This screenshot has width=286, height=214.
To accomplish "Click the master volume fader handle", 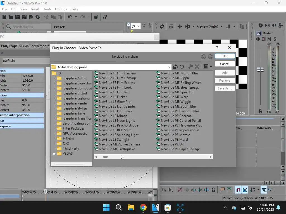I will pos(260,69).
